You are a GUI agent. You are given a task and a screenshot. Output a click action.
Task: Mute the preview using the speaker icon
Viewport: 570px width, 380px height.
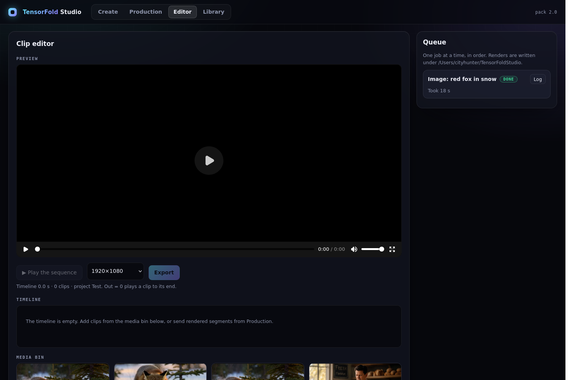tap(354, 249)
